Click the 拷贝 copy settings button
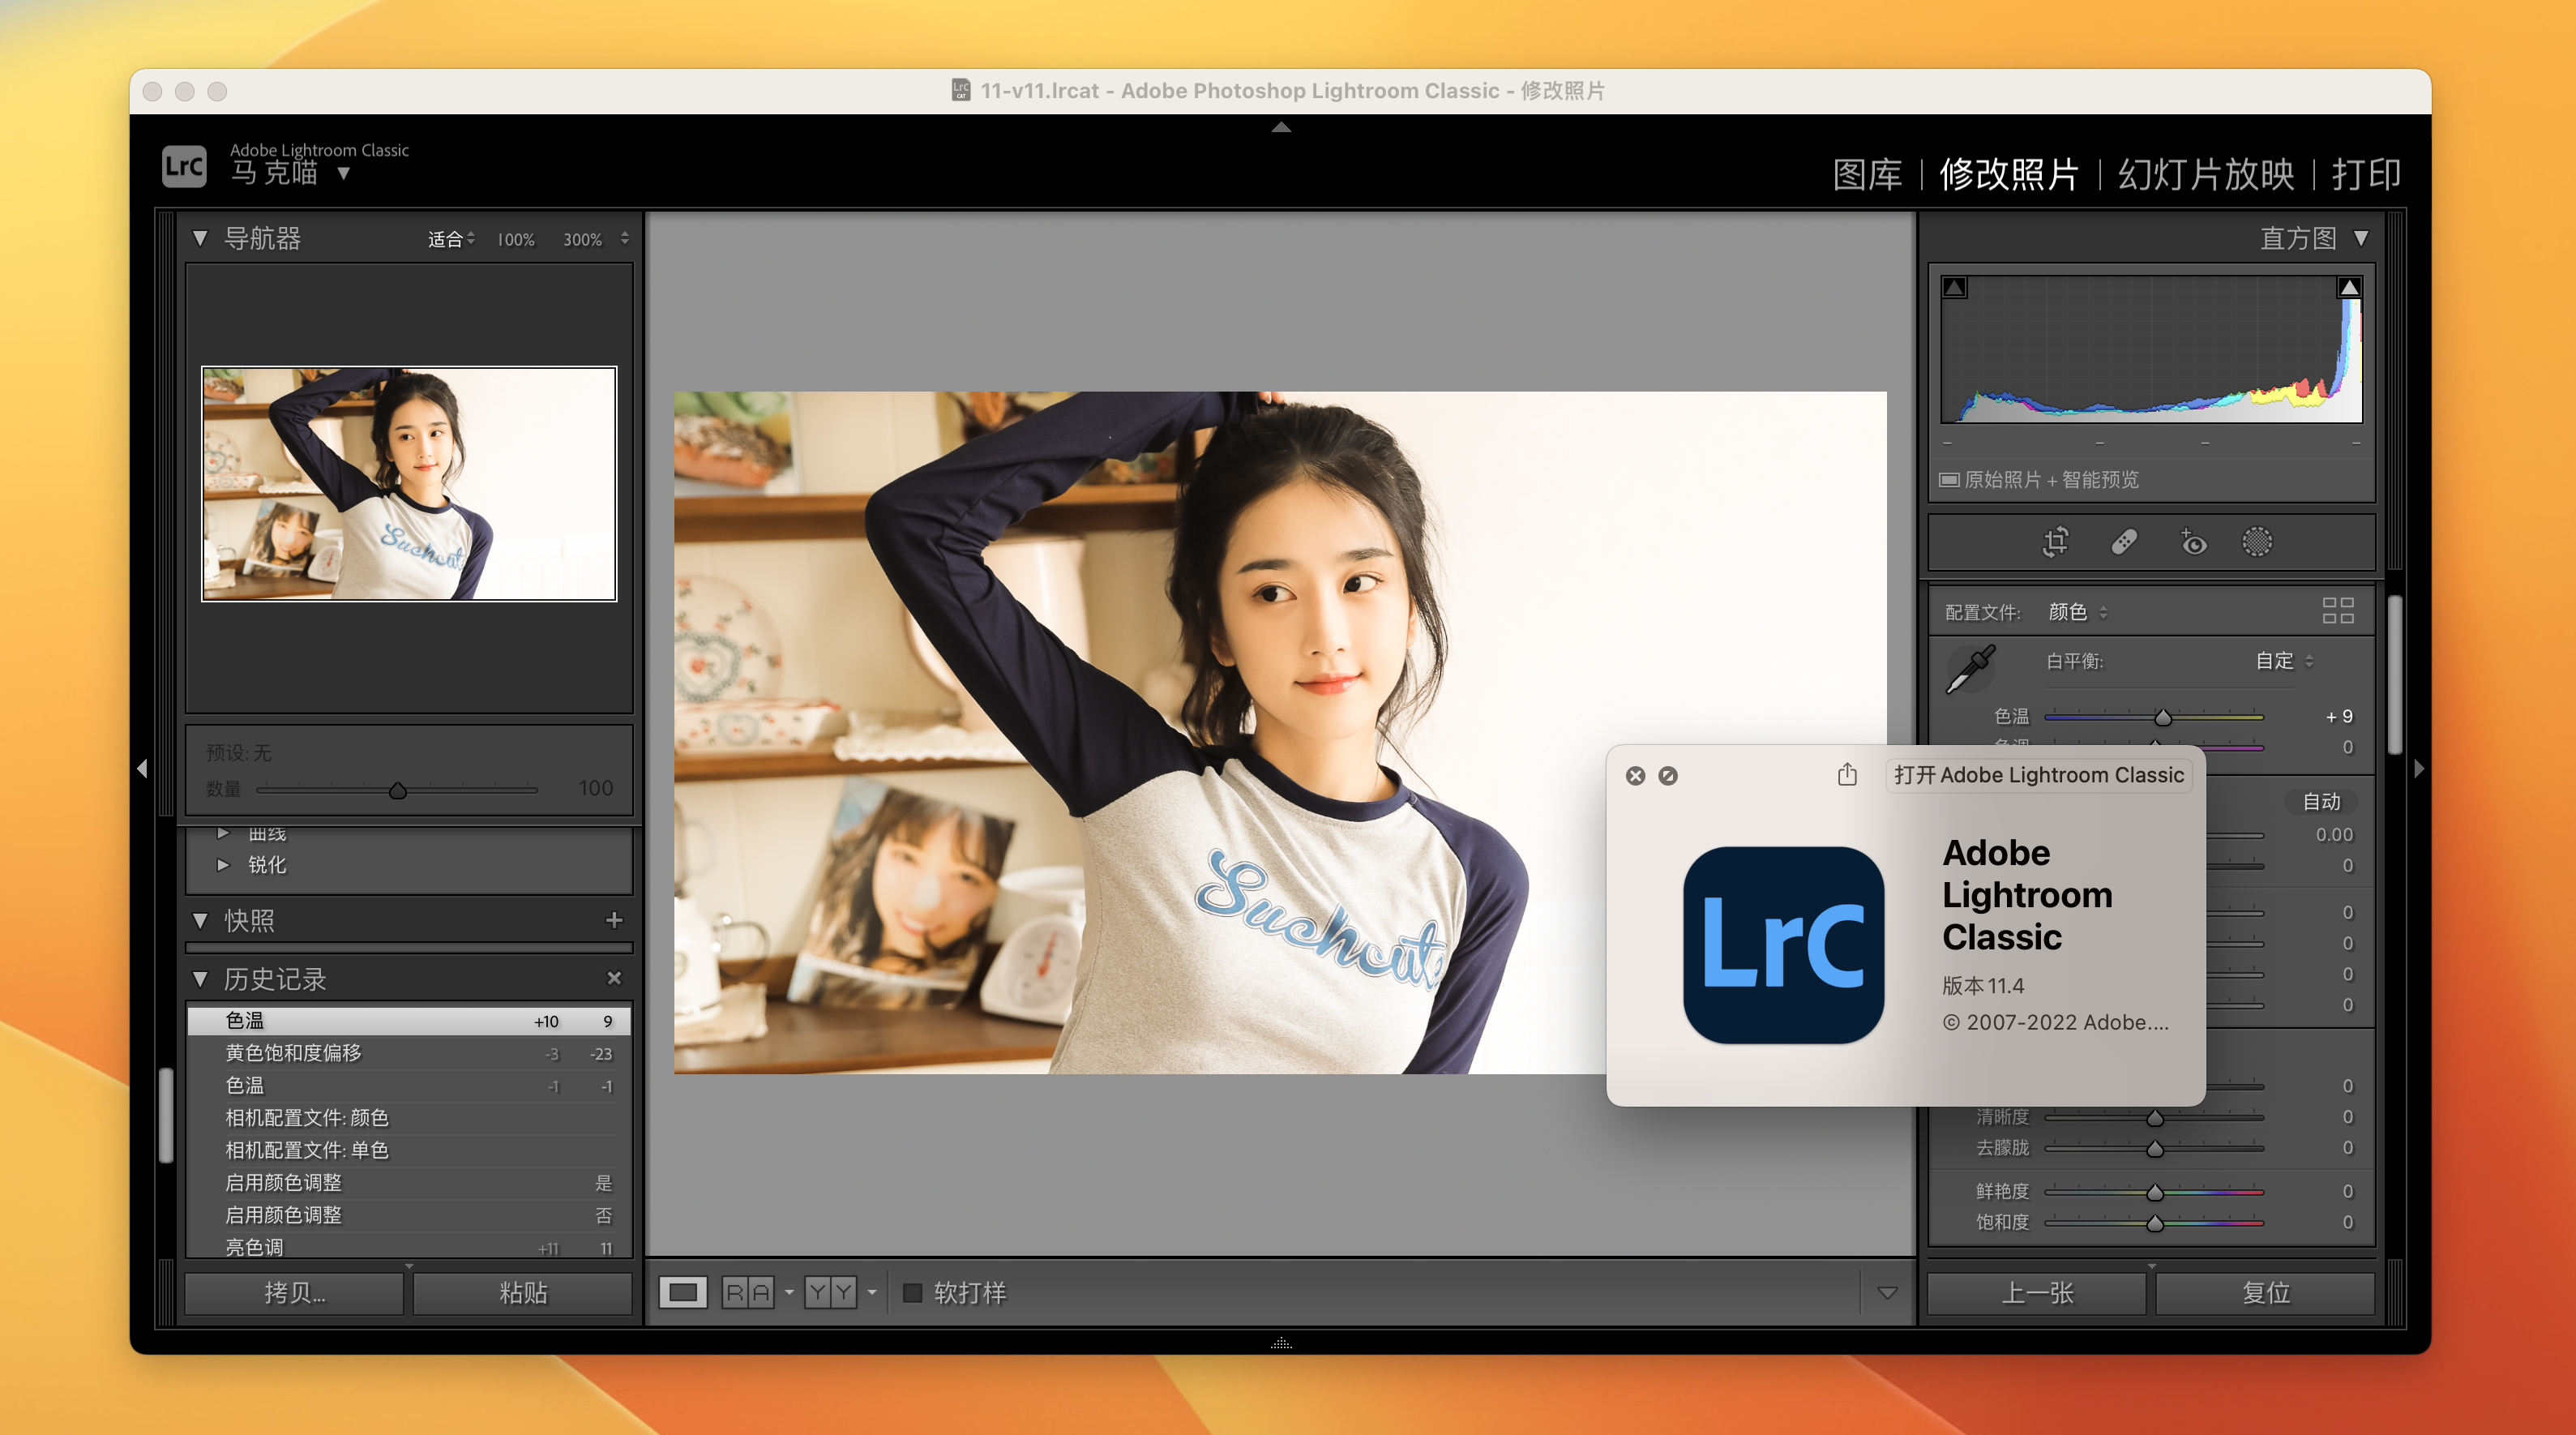The height and width of the screenshot is (1435, 2576). point(294,1293)
